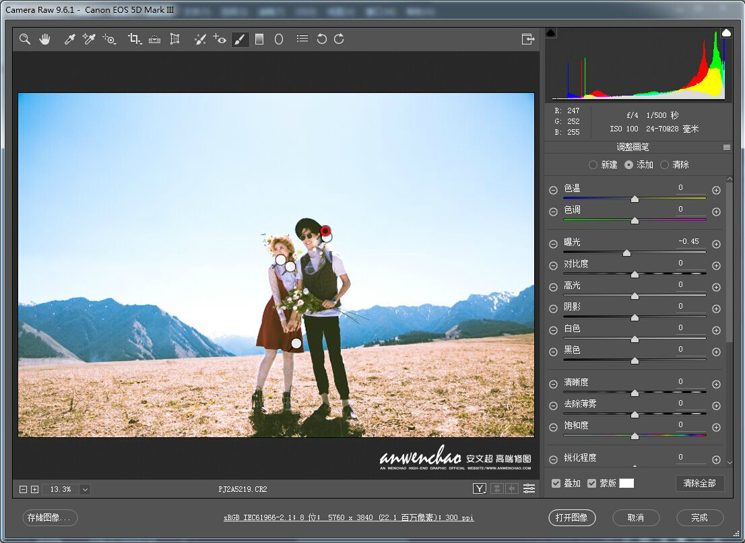This screenshot has width=745, height=543.
Task: Click the 完成 button
Action: click(700, 518)
